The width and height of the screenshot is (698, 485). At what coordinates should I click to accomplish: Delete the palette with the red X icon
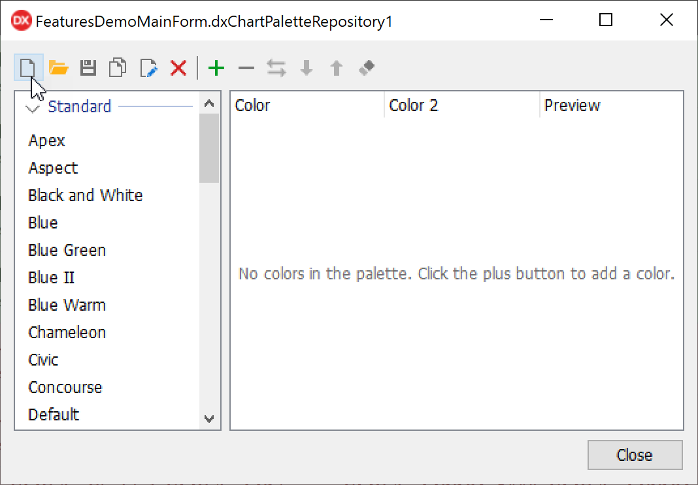tap(178, 67)
